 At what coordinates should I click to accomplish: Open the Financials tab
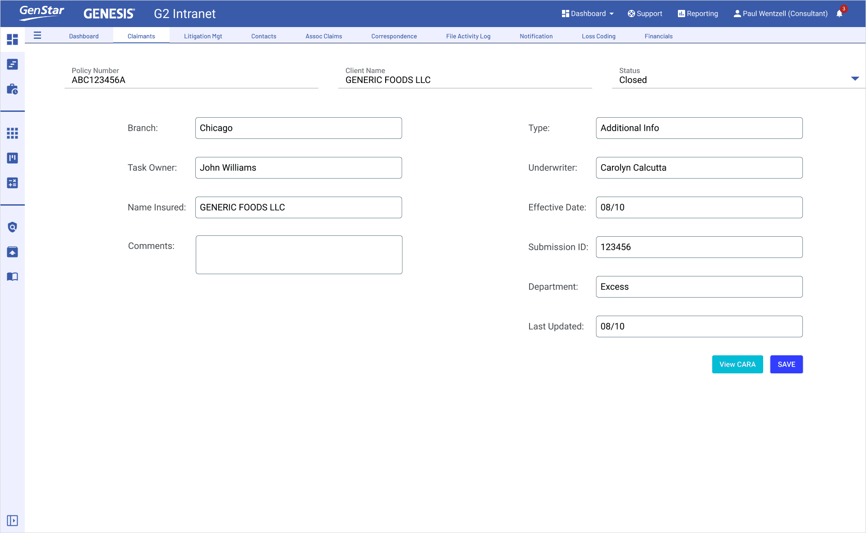(658, 36)
